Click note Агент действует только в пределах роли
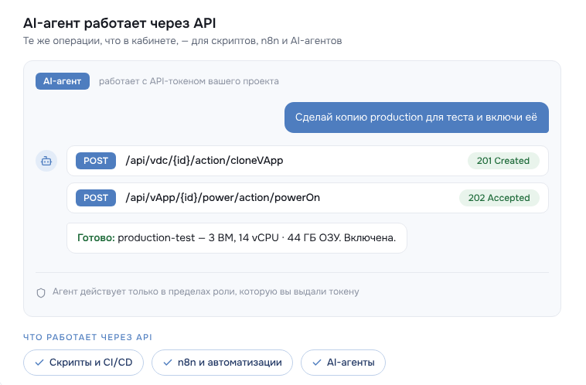This screenshot has height=385, width=586. tap(206, 291)
